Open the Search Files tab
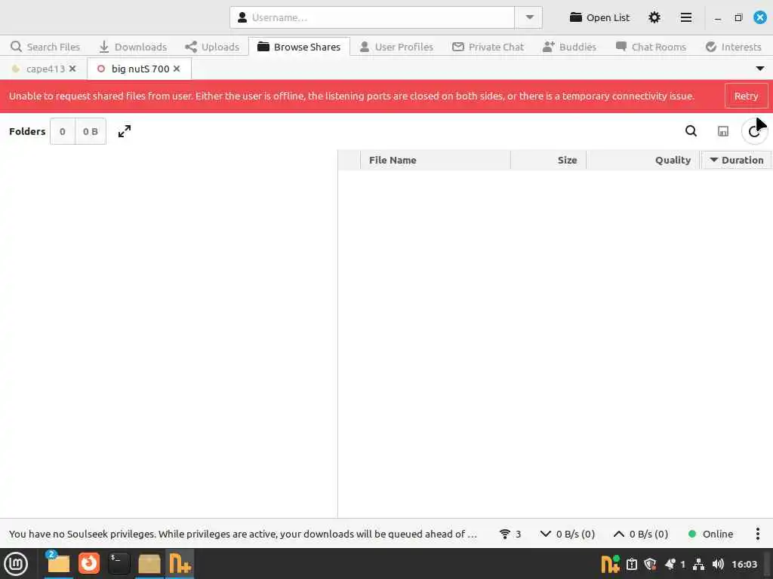The image size is (773, 579). click(x=45, y=47)
